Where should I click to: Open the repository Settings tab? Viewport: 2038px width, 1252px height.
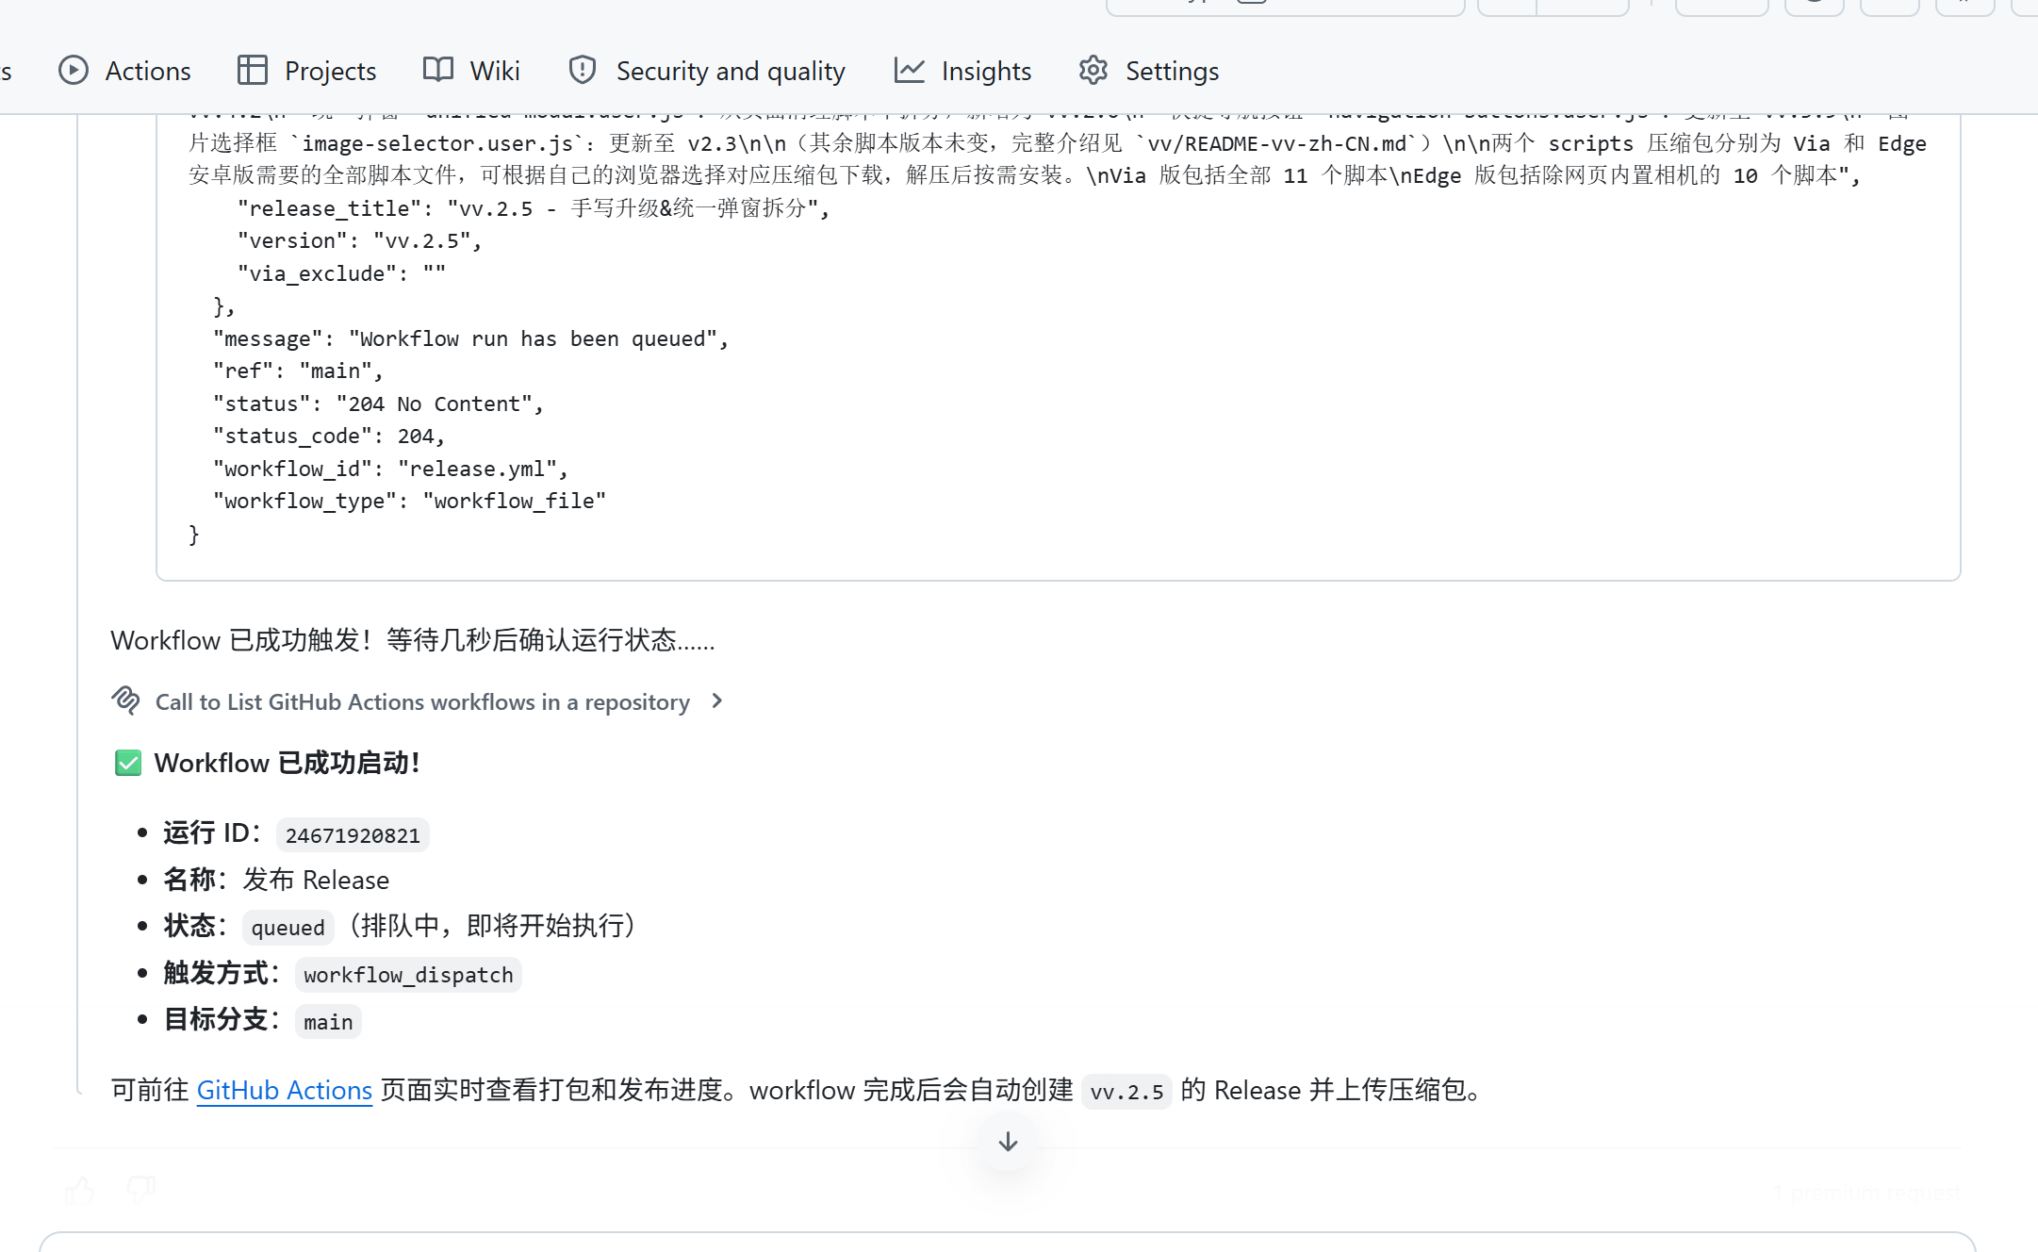coord(1172,72)
